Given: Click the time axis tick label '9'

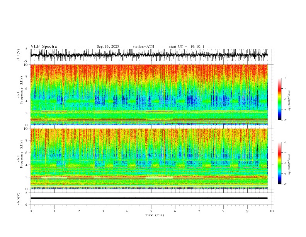Looking at the screenshot, I should click(x=247, y=211).
